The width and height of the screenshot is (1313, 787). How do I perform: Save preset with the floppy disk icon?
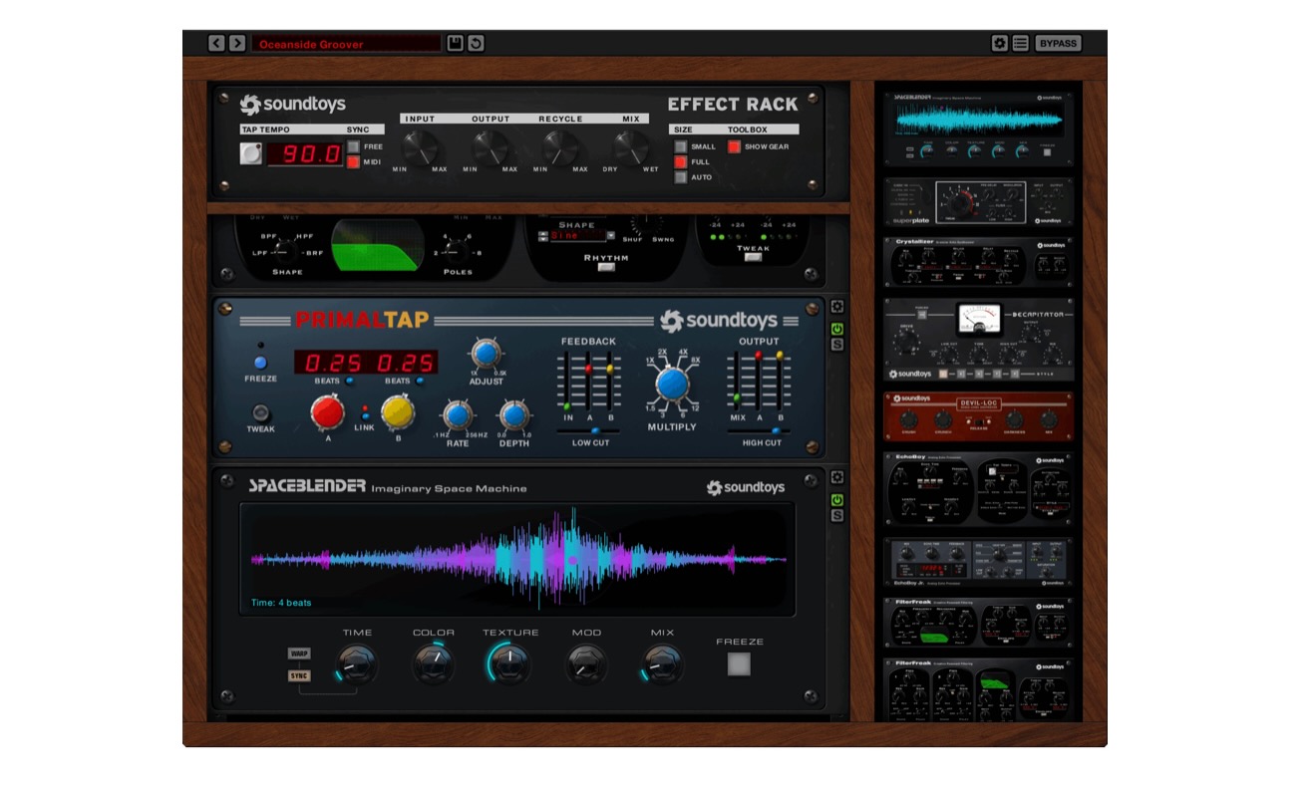click(x=456, y=43)
